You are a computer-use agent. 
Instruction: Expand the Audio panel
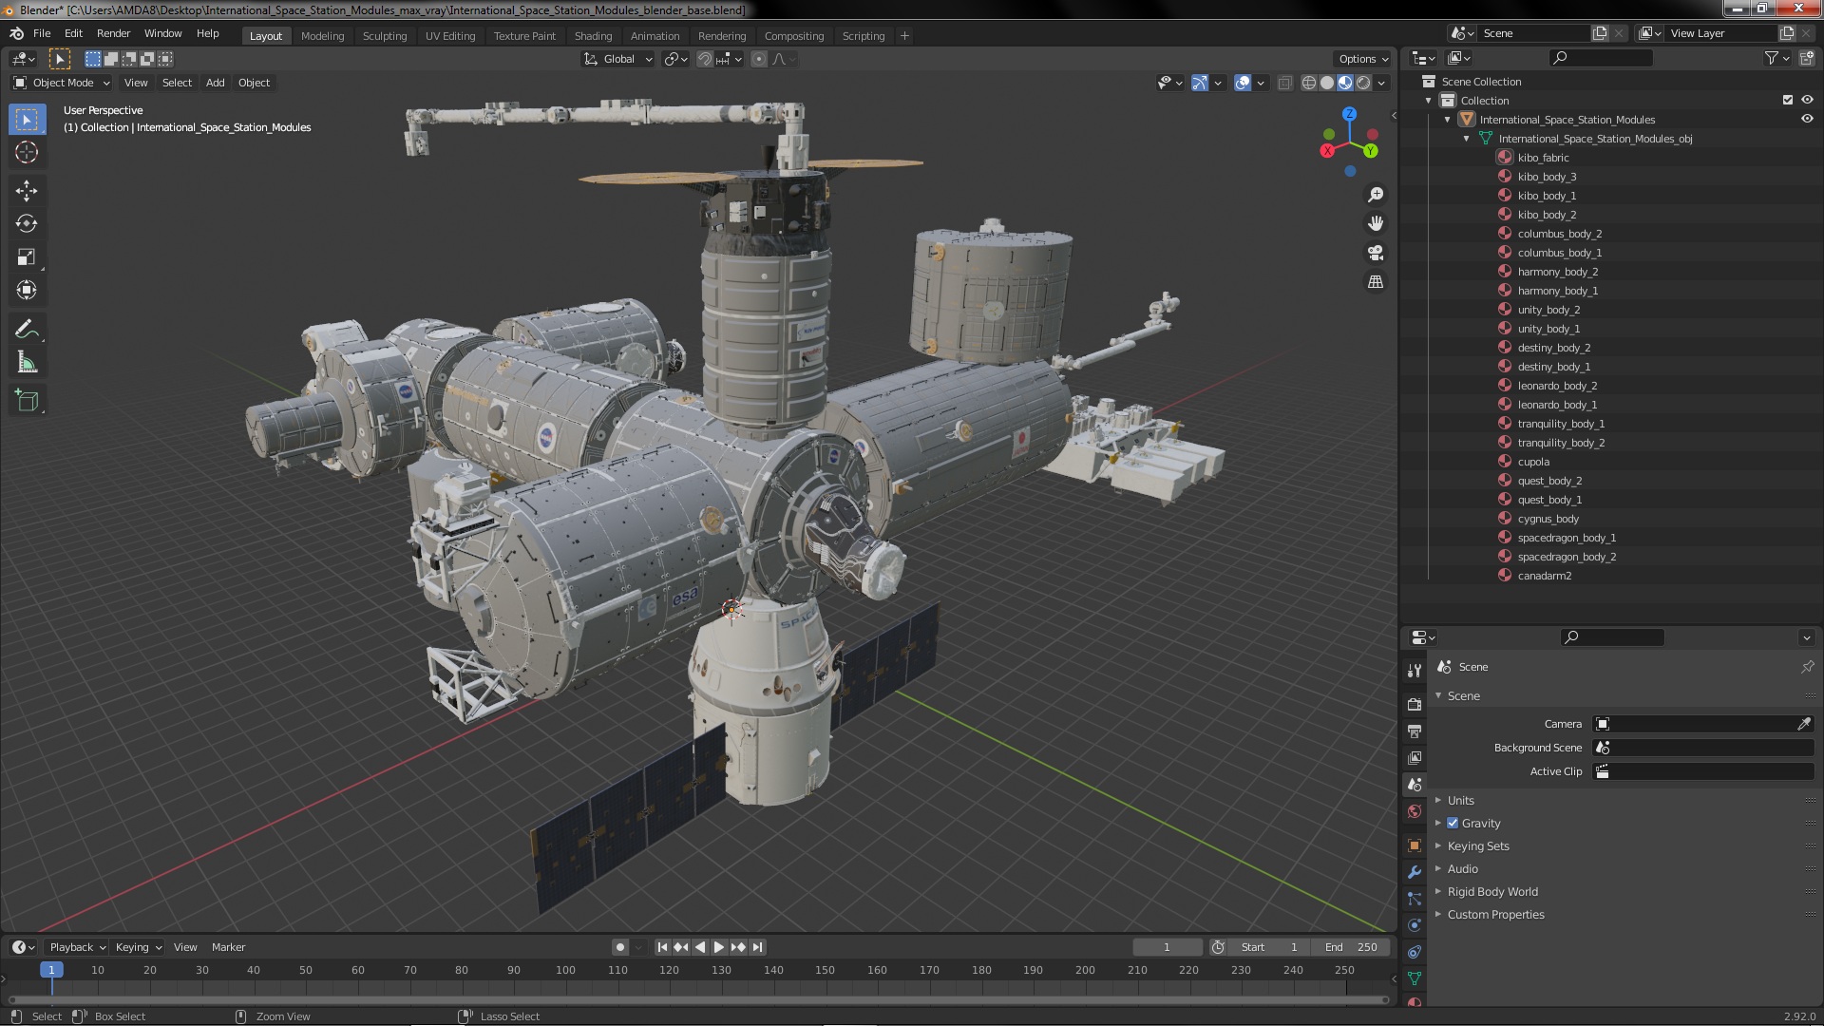pyautogui.click(x=1462, y=869)
